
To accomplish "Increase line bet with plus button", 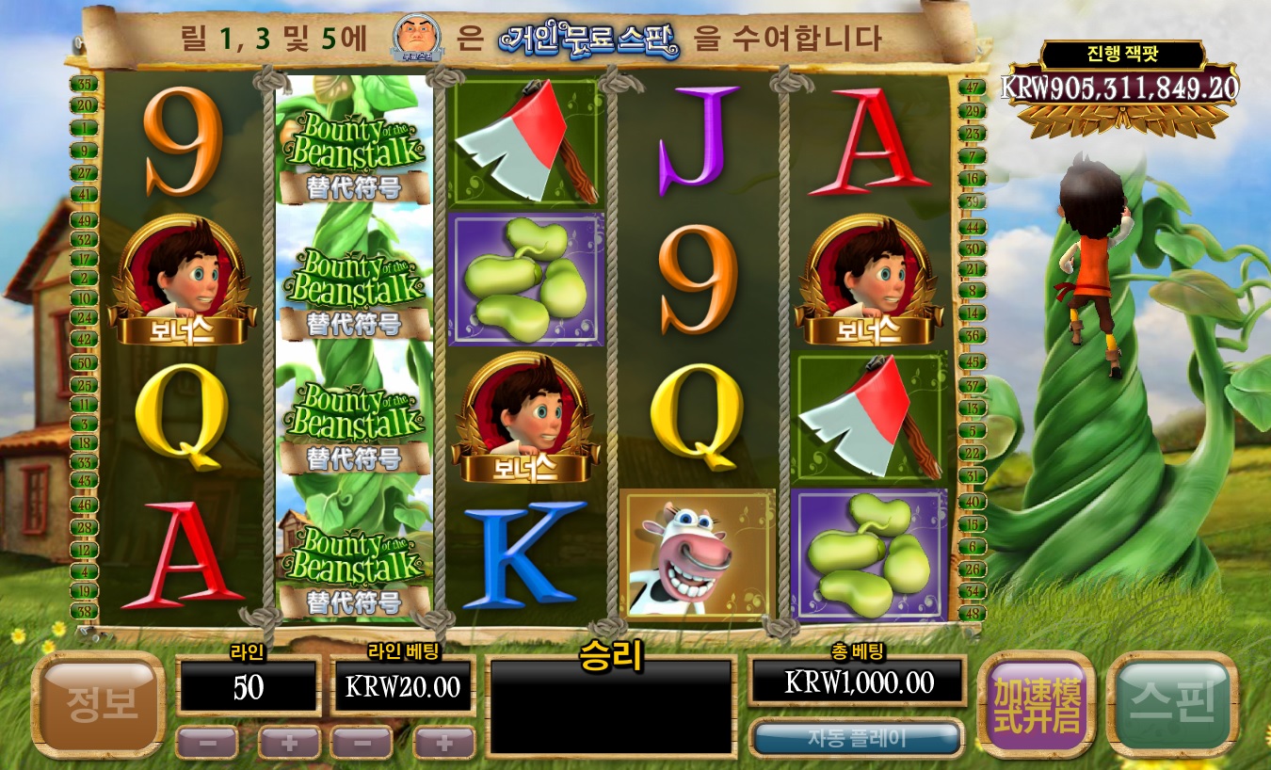I will pos(443,743).
